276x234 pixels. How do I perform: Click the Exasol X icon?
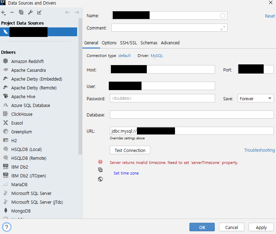(x=6, y=122)
